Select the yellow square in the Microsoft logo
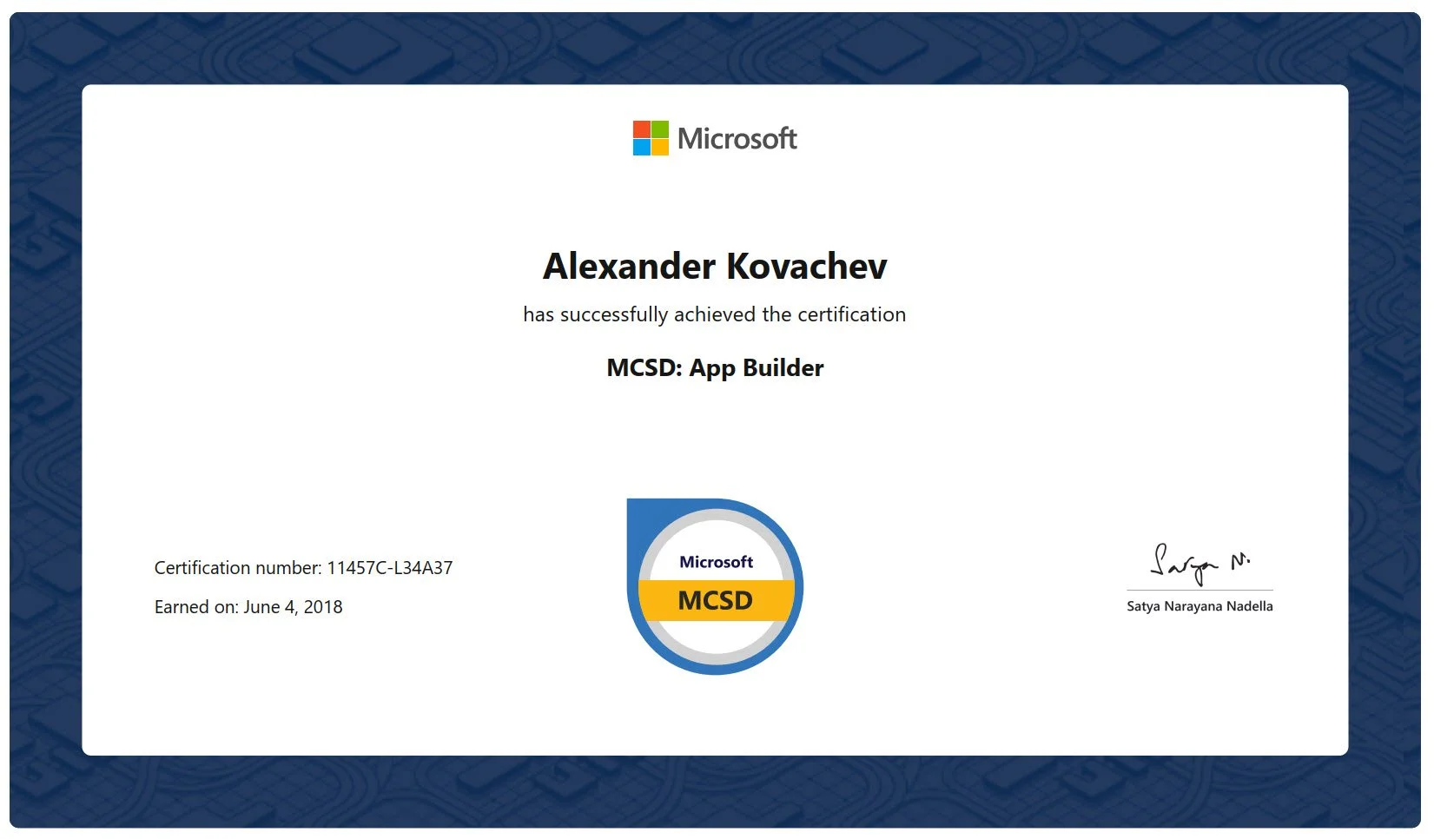 point(658,147)
